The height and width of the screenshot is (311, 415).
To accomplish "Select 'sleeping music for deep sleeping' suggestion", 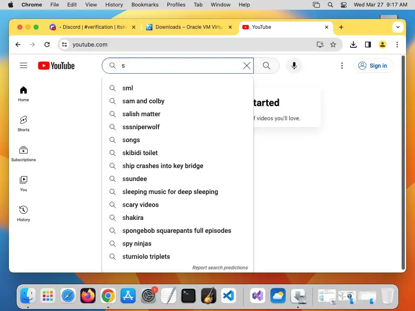I will [x=178, y=192].
